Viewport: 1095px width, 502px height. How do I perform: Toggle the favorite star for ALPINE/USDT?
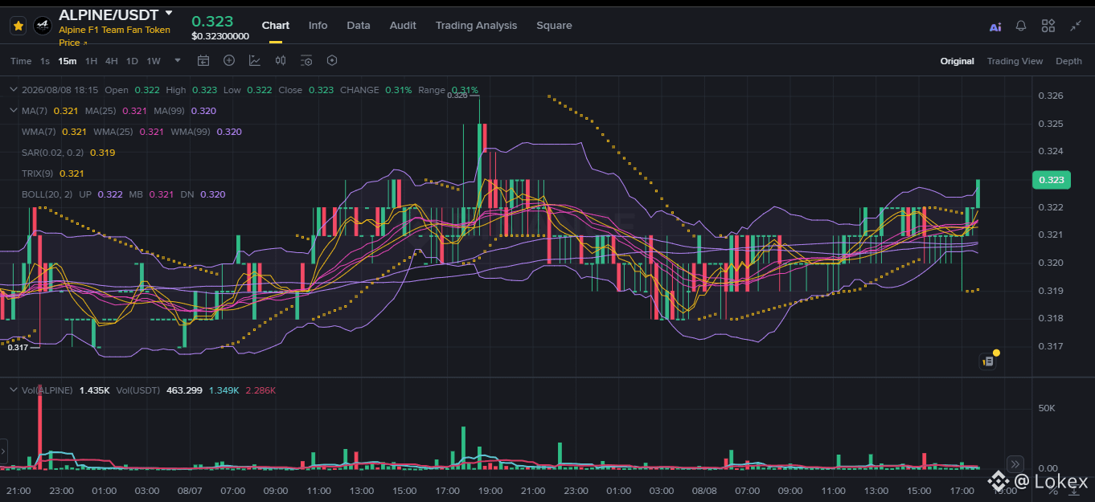(x=18, y=26)
